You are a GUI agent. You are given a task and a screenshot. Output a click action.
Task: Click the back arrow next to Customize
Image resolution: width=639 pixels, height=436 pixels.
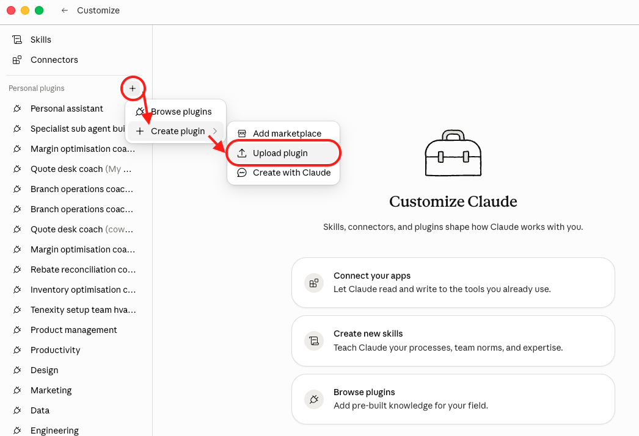point(64,10)
